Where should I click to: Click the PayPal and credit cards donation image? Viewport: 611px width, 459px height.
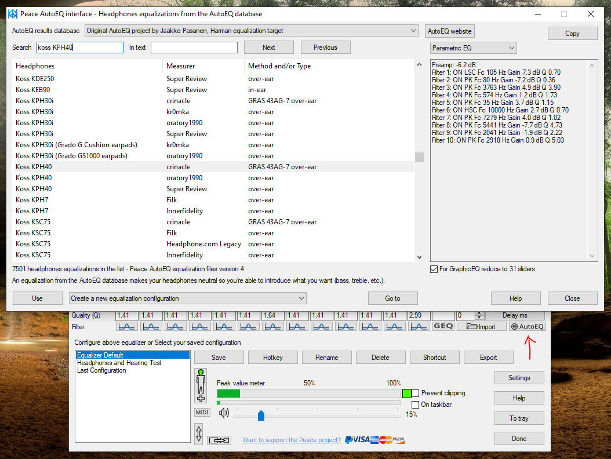pos(375,440)
